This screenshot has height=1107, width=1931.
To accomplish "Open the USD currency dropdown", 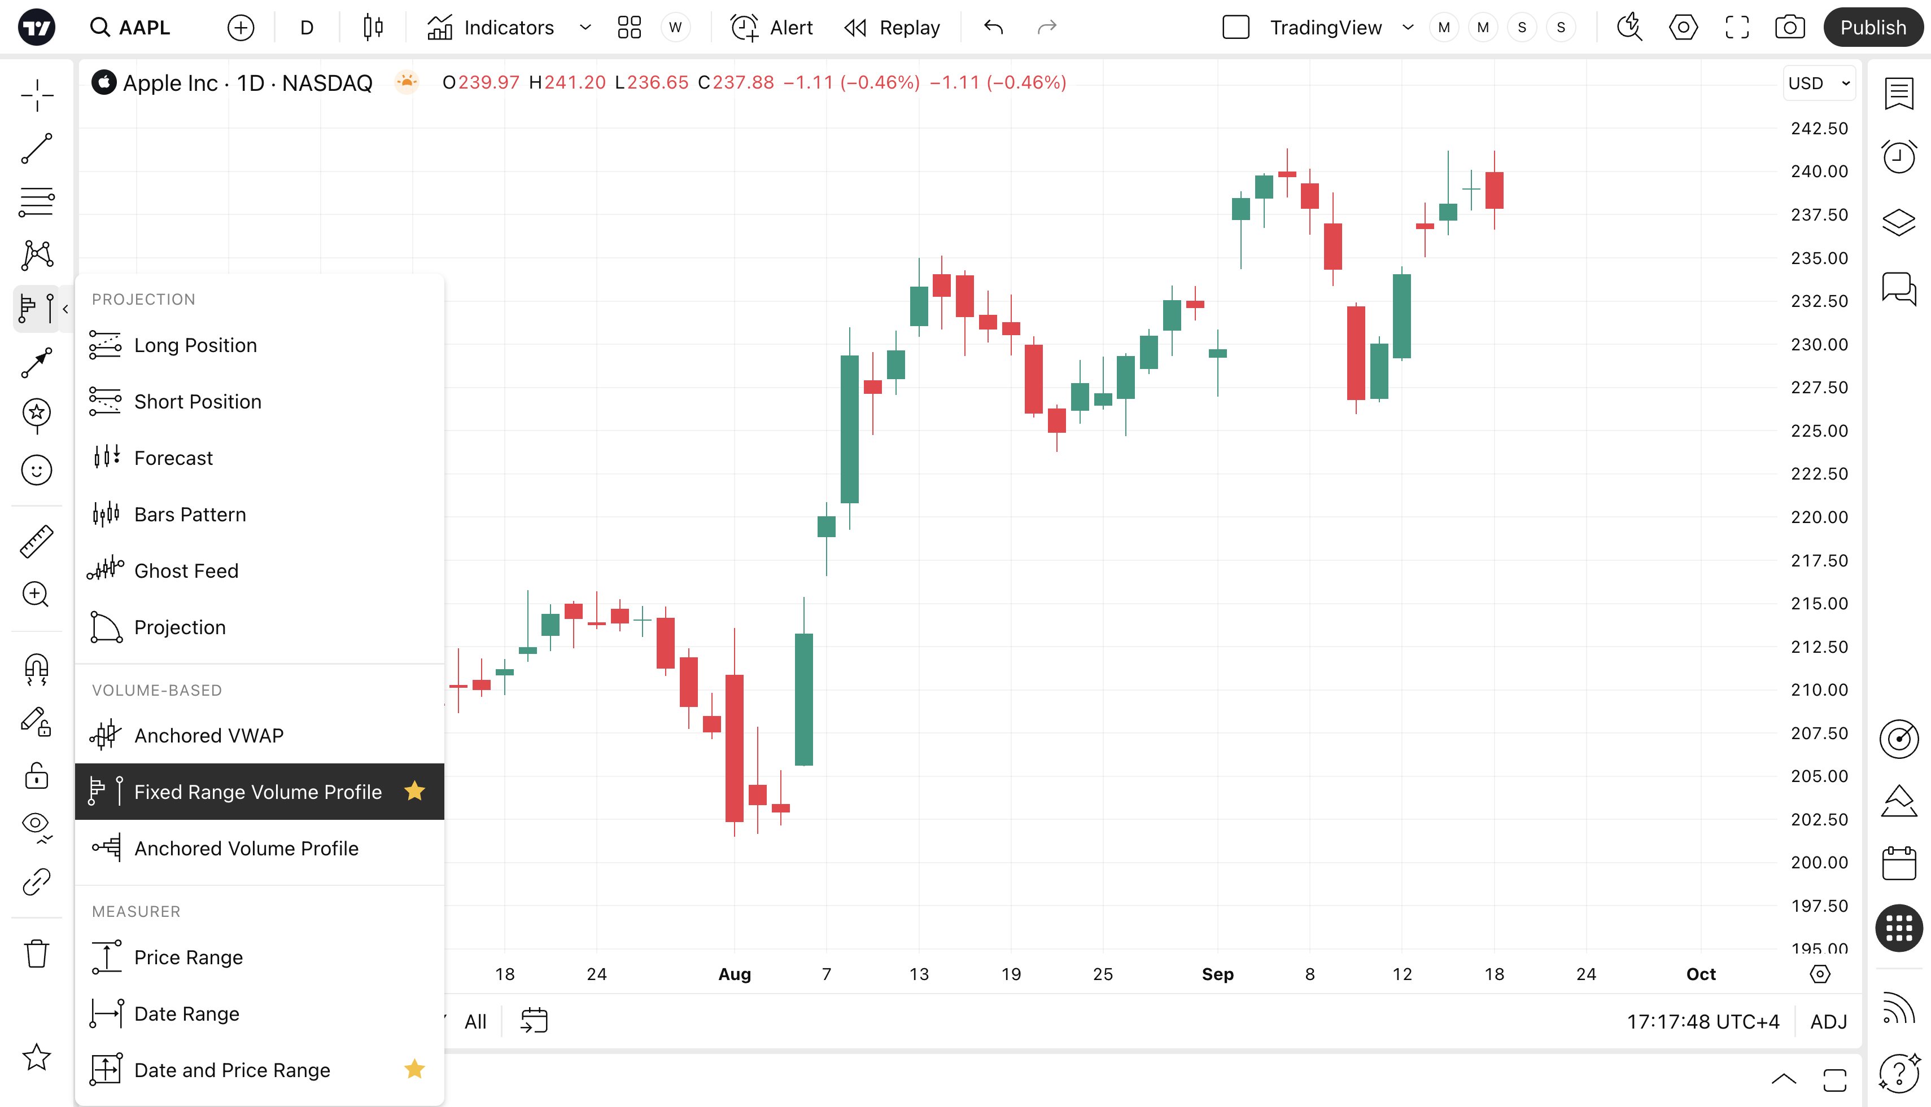I will pos(1819,83).
